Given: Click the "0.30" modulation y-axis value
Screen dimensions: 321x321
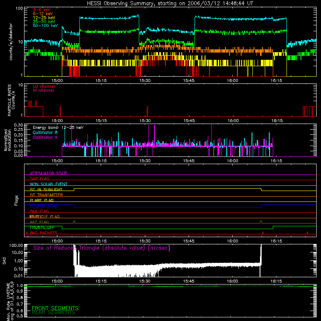Looking at the screenshot, I should [18, 125].
